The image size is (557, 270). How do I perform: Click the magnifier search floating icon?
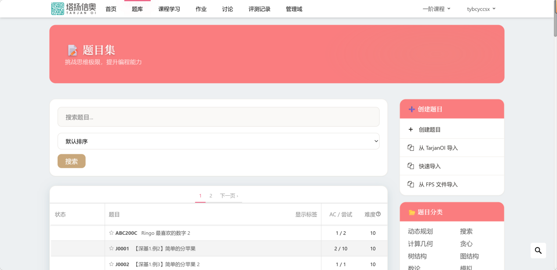[538, 251]
